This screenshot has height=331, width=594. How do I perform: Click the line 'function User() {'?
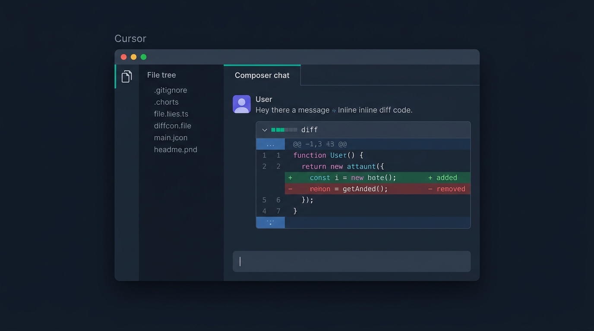(328, 155)
